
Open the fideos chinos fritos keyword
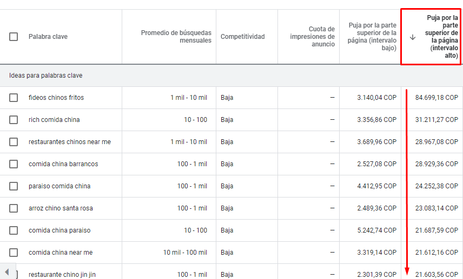coord(56,98)
